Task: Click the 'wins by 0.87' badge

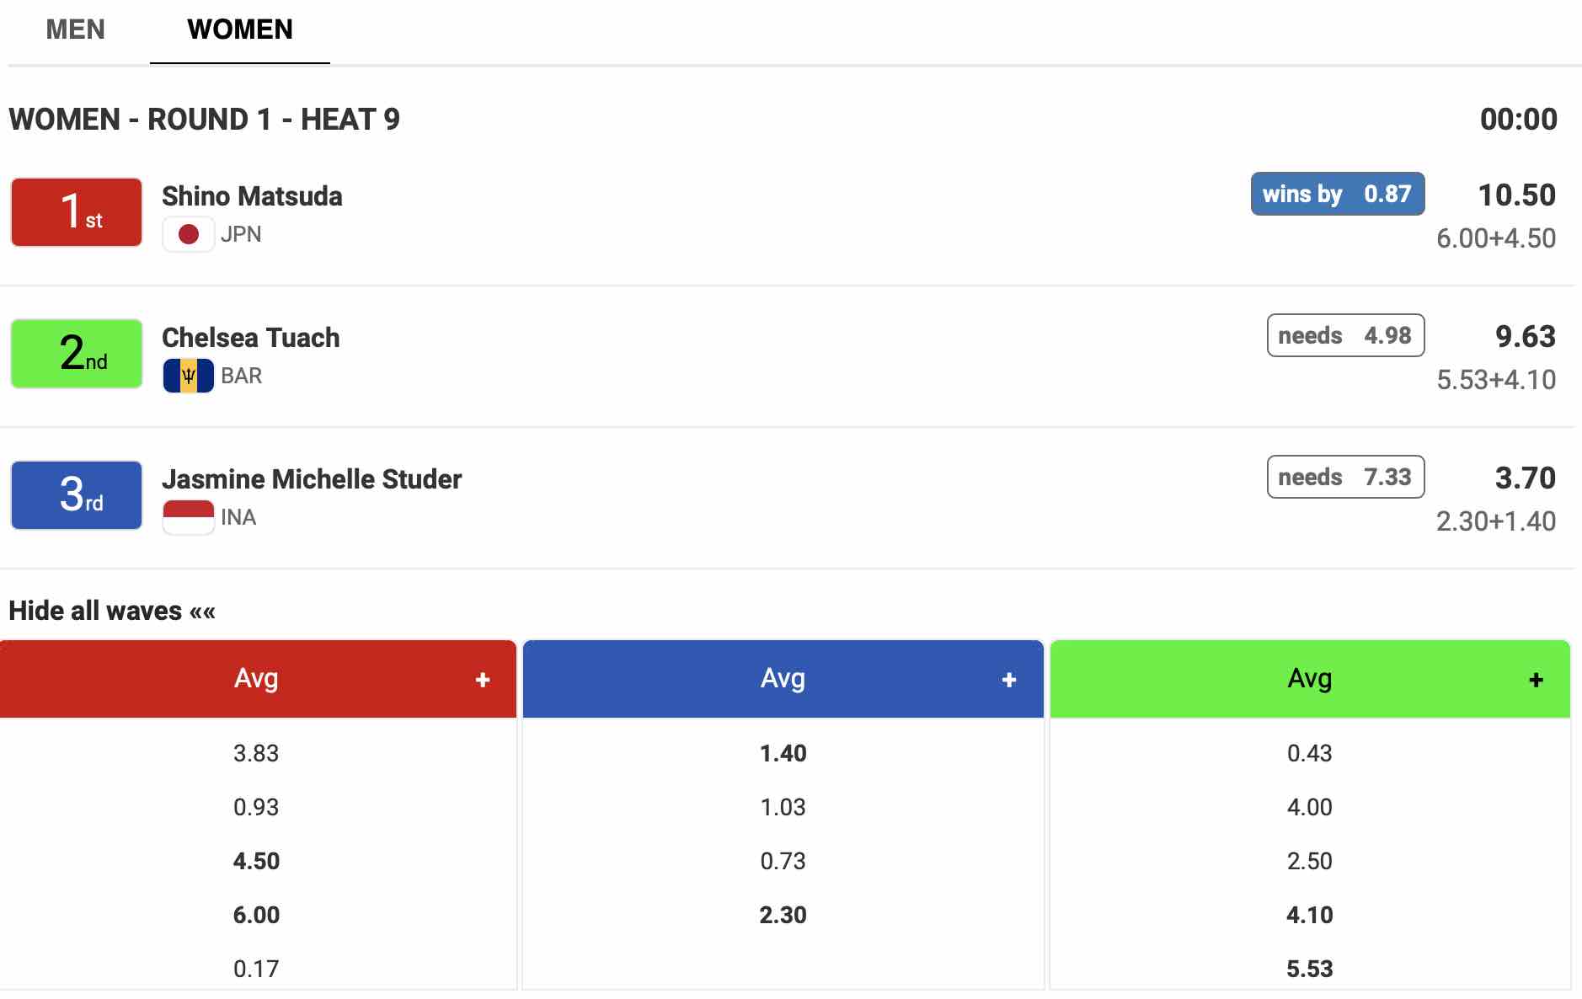Action: tap(1337, 194)
